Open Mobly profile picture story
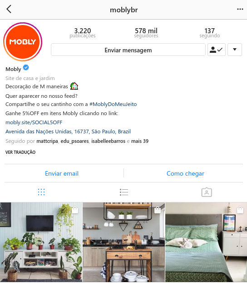247x283 pixels. pos(23,42)
